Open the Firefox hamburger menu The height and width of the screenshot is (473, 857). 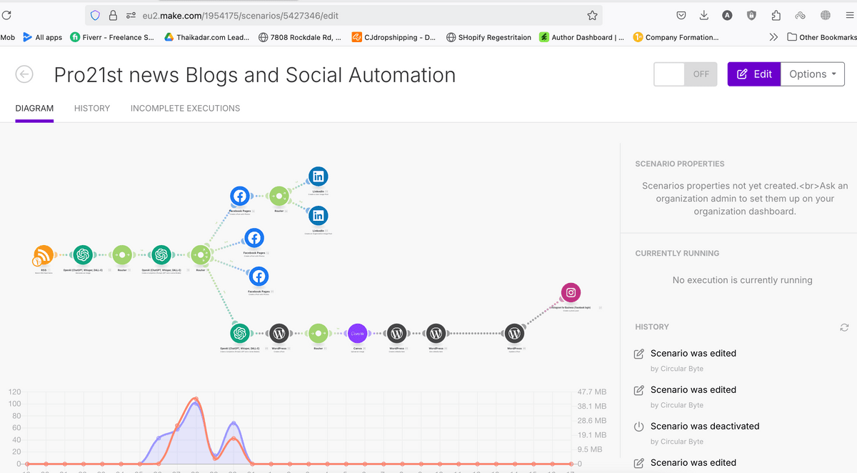tap(848, 15)
